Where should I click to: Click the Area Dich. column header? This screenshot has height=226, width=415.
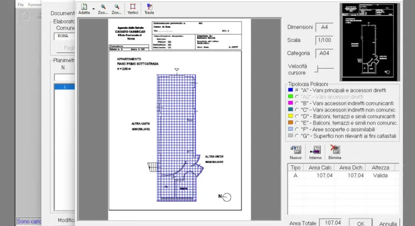[351, 168]
